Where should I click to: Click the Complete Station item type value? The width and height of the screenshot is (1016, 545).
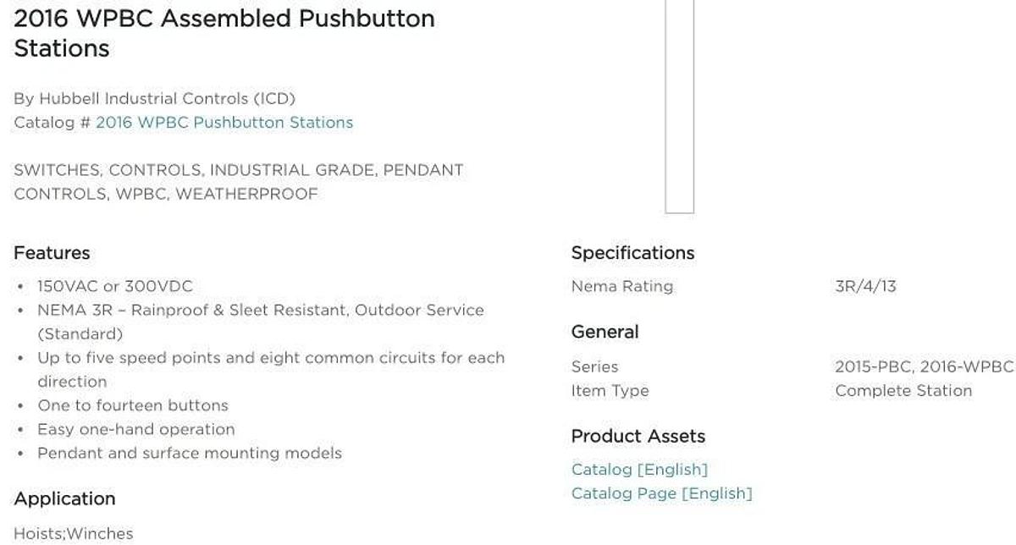pos(903,391)
